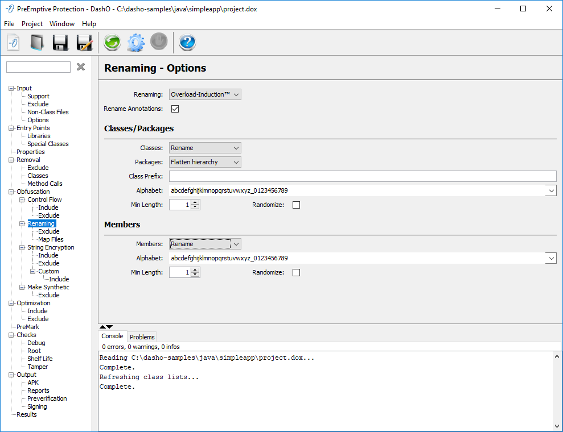Switch to the Problems tab
This screenshot has width=563, height=432.
tap(142, 337)
